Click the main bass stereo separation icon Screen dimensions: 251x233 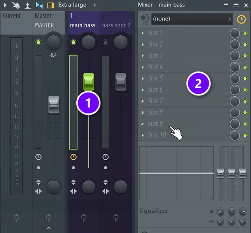[x=73, y=191]
